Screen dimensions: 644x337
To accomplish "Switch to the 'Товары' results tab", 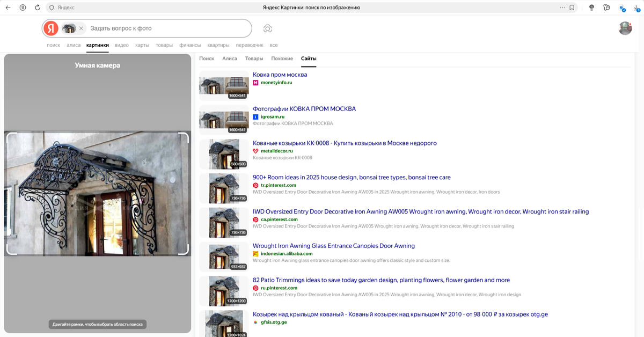I will tap(254, 58).
